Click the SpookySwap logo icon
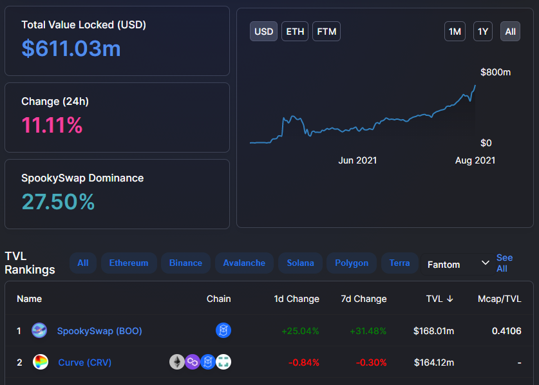Viewport: 539px width, 385px height. coord(39,331)
